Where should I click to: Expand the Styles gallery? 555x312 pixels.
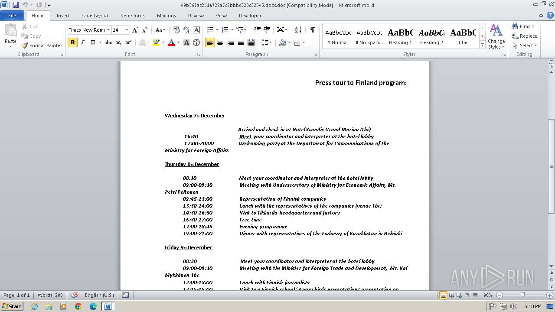click(x=482, y=45)
